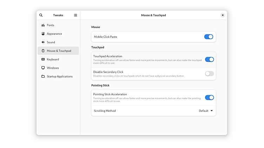
Task: Enable Disable Secondary Click switch
Action: tap(209, 73)
